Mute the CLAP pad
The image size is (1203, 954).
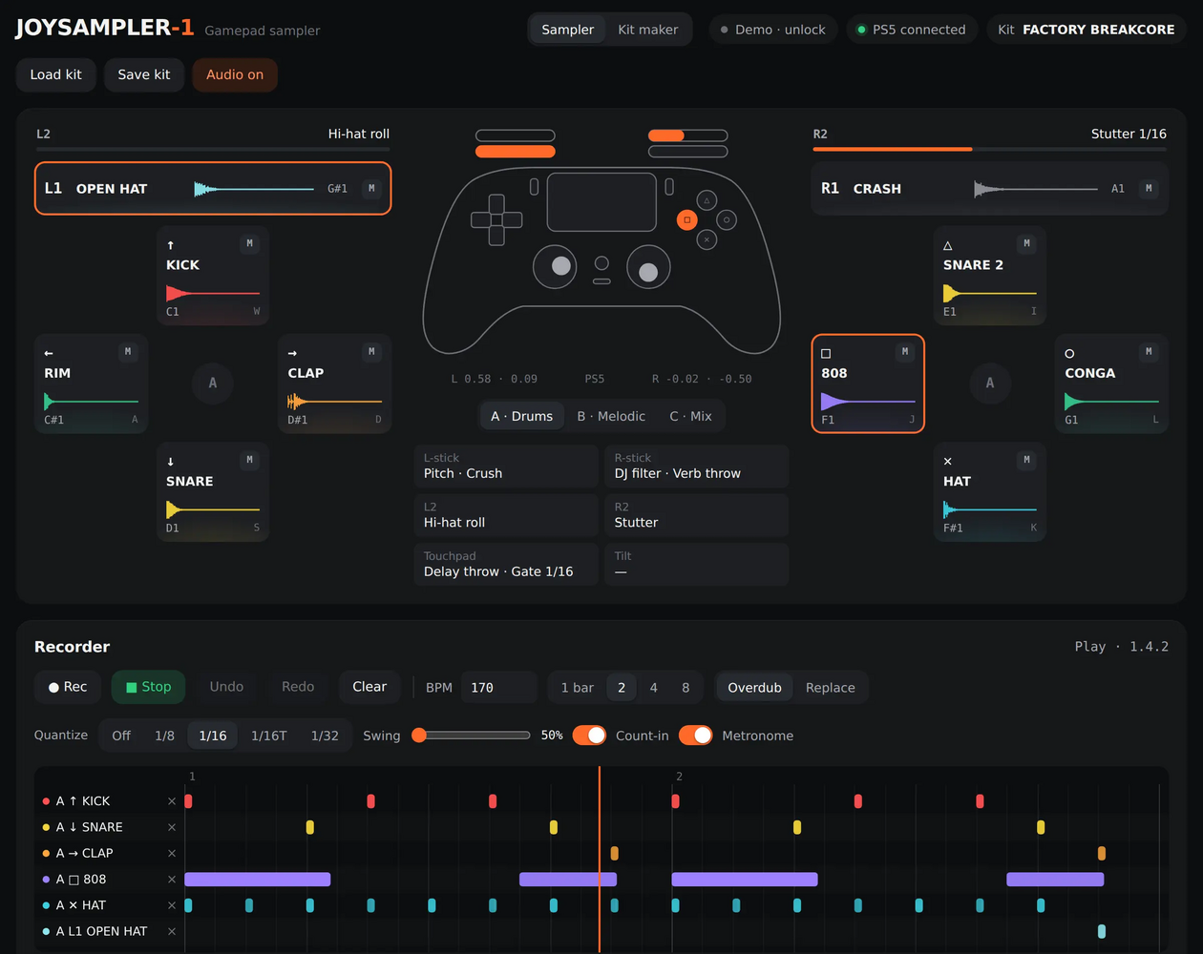(x=371, y=352)
